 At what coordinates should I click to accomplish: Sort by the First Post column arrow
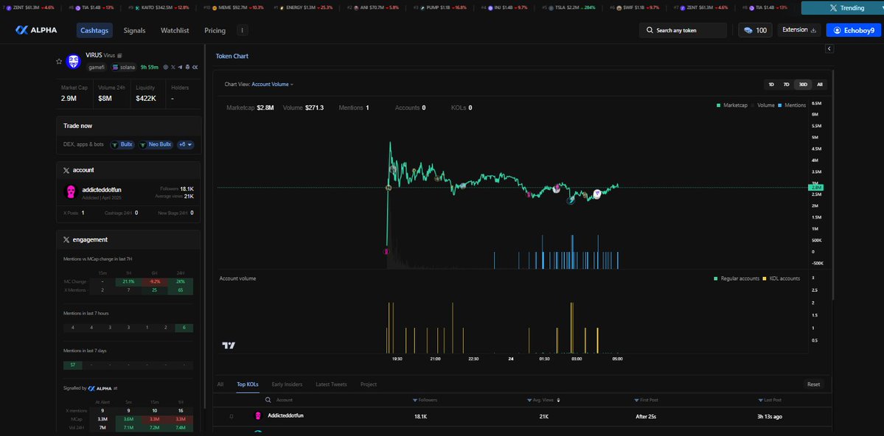coord(636,401)
